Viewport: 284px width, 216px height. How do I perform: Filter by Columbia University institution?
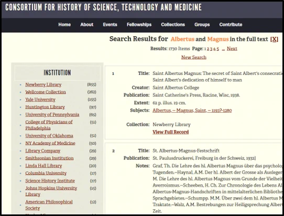pyautogui.click(x=46, y=173)
